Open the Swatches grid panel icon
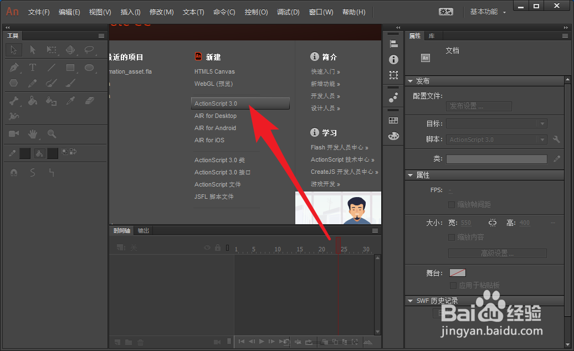574x351 pixels. tap(393, 120)
